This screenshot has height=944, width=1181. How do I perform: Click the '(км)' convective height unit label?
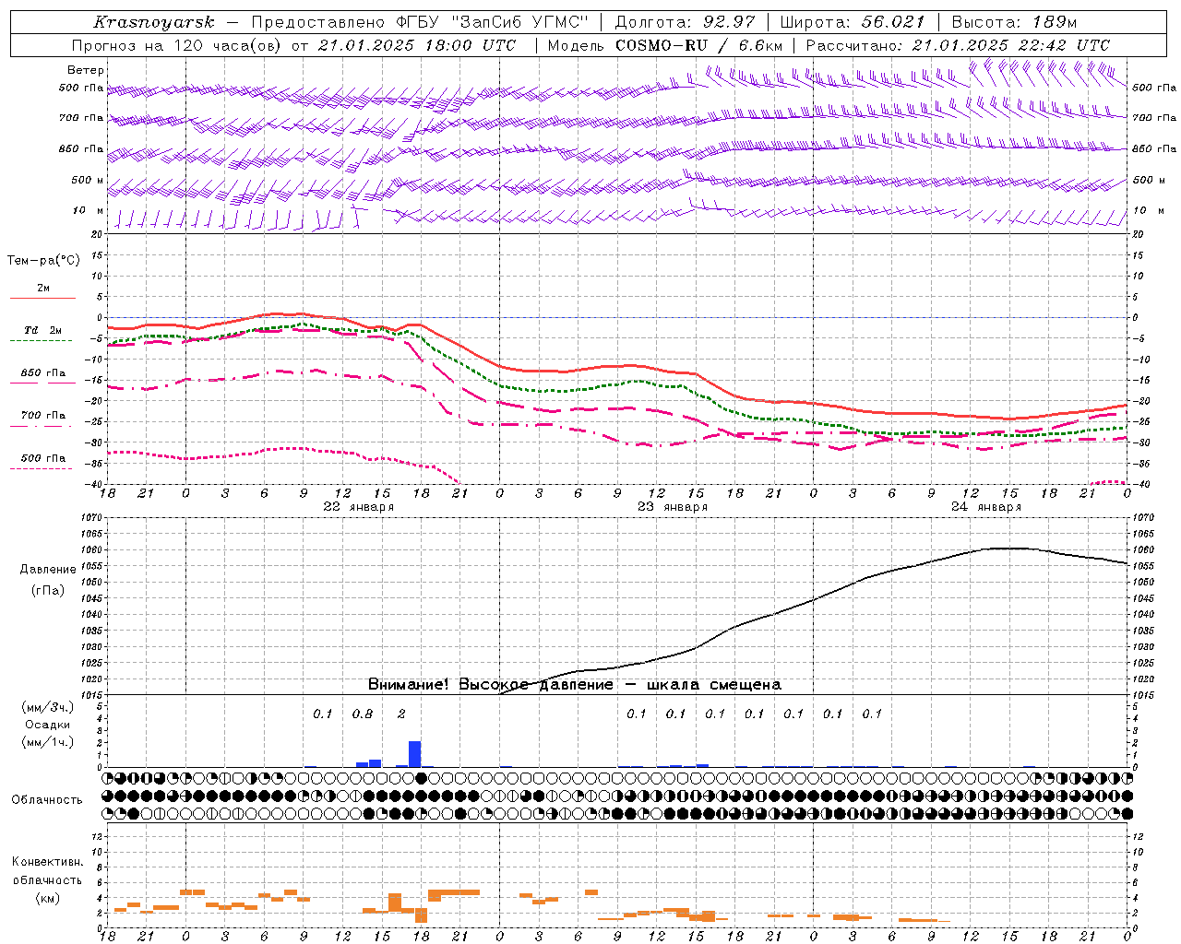tap(47, 897)
